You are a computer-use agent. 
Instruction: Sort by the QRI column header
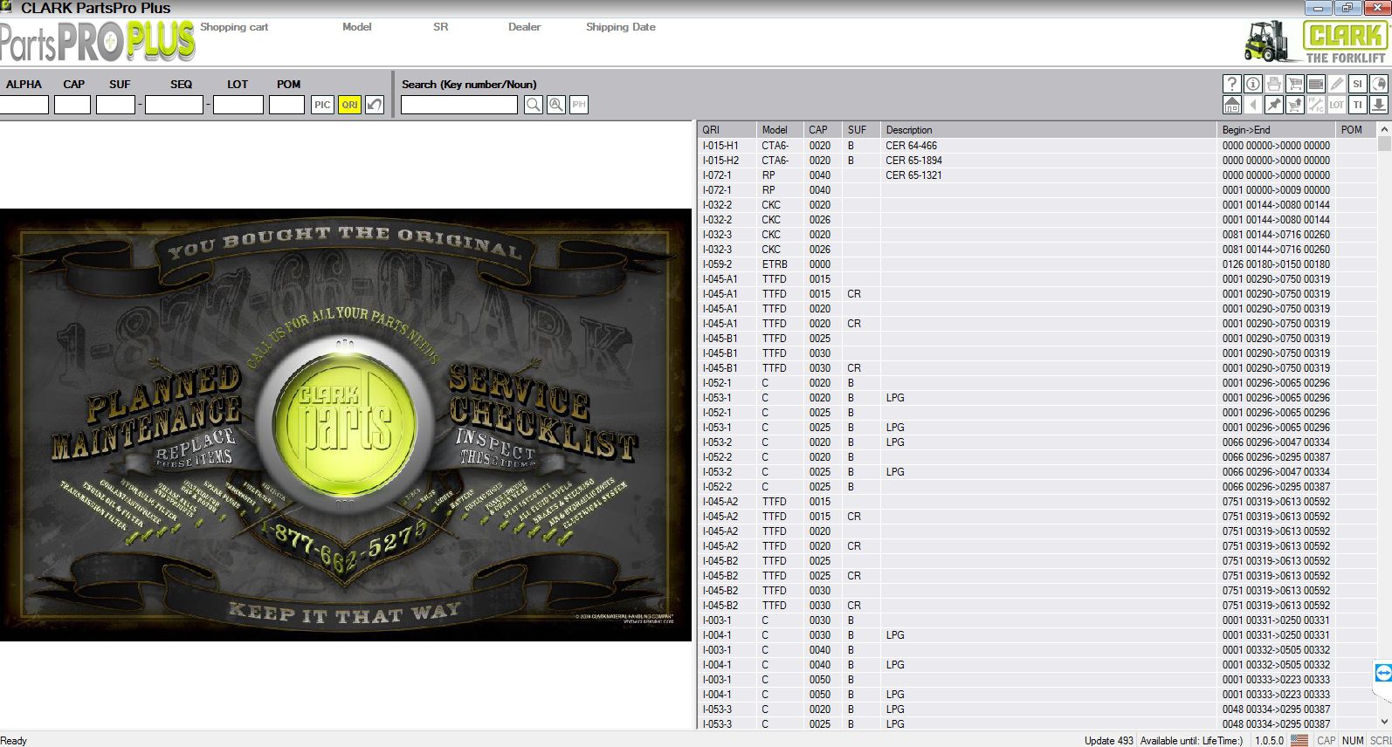pos(726,130)
